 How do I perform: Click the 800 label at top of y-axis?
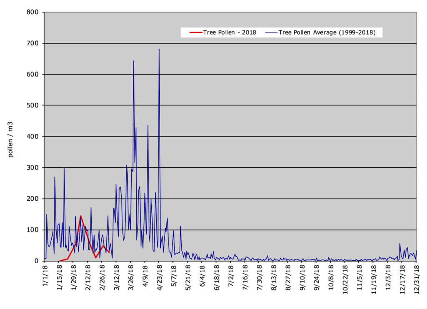[33, 12]
